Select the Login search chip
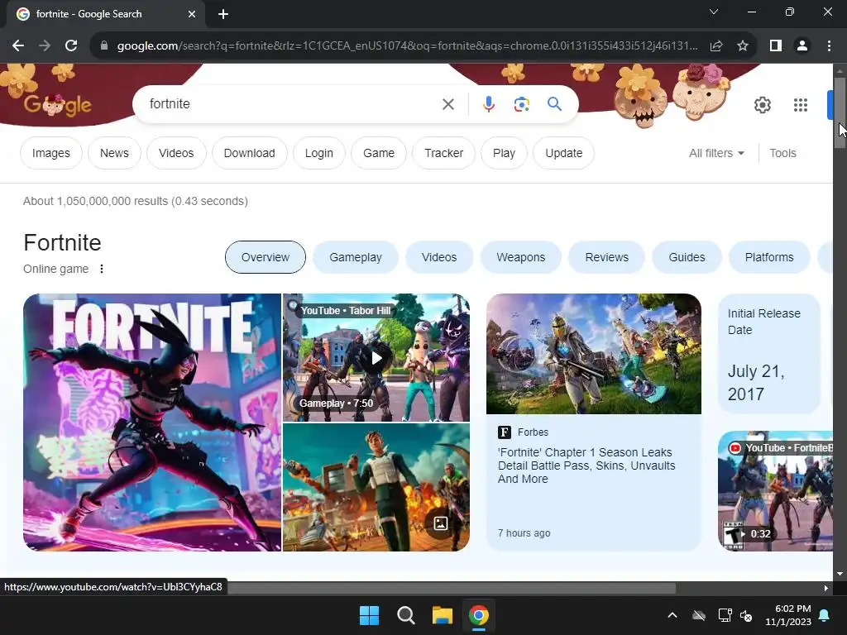Viewport: 847px width, 635px height. click(319, 153)
